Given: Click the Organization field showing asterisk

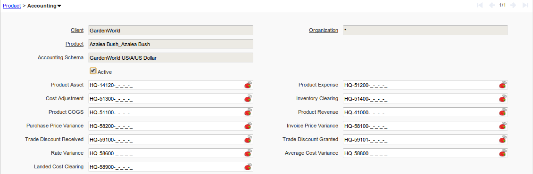Looking at the screenshot, I should pos(425,30).
